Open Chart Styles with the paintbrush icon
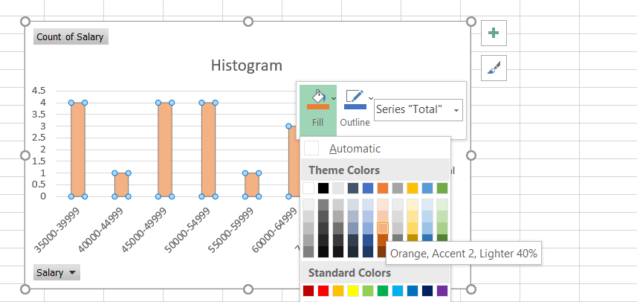 [494, 68]
